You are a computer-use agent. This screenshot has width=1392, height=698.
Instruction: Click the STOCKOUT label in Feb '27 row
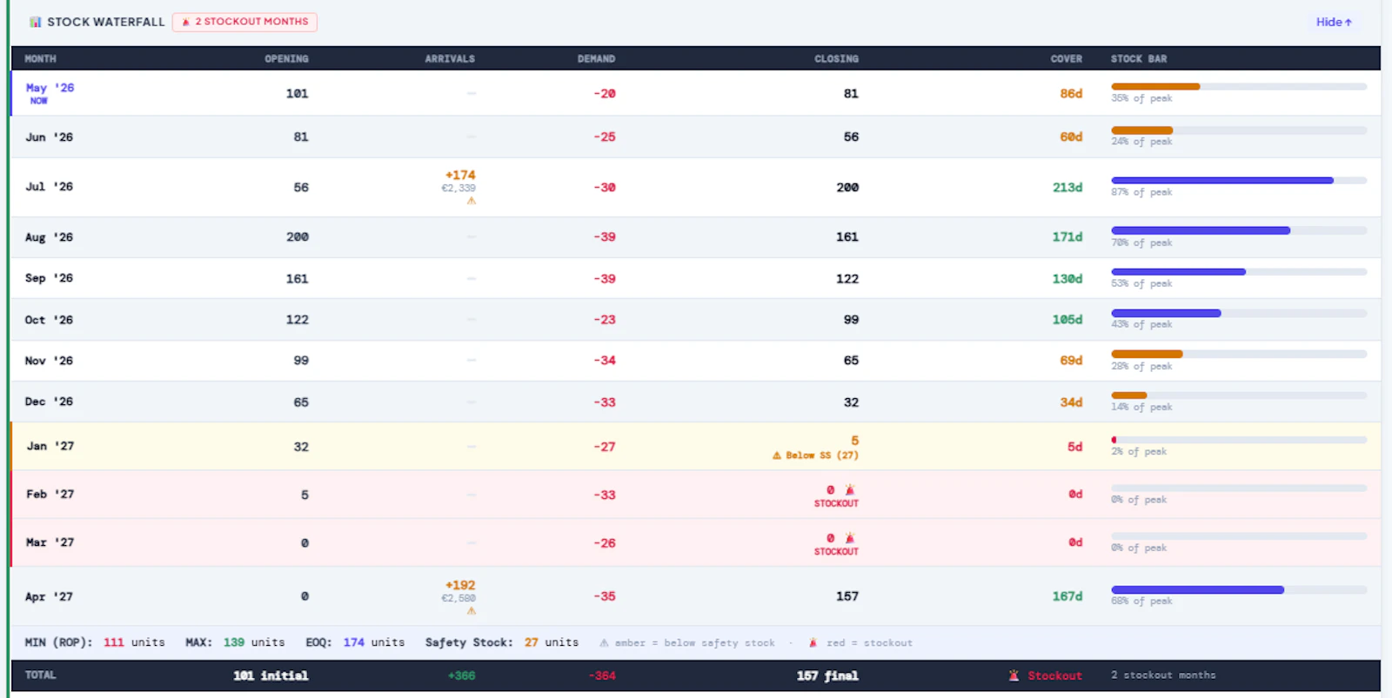pos(836,503)
